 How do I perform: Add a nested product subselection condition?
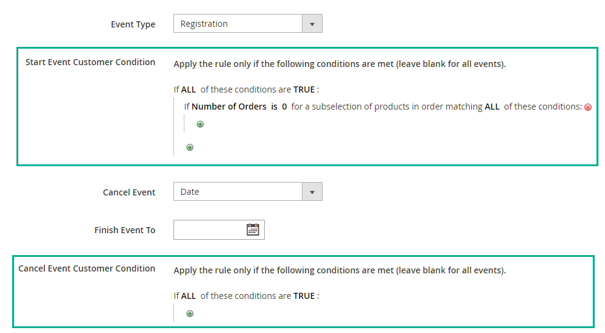tap(200, 124)
